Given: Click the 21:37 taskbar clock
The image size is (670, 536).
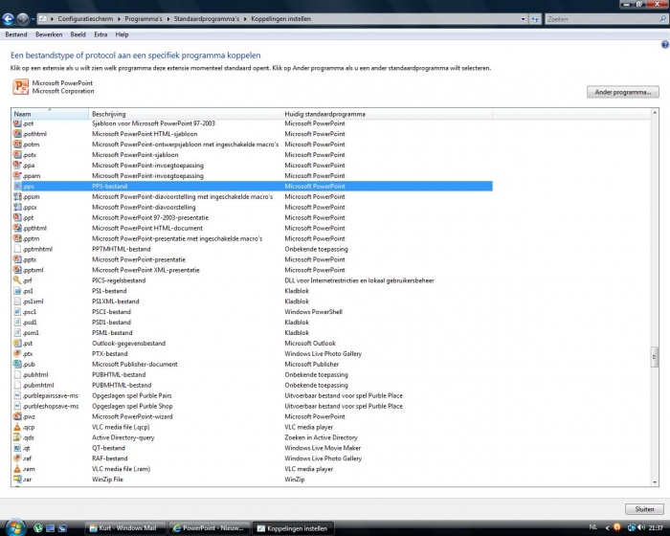Looking at the screenshot, I should coord(656,528).
